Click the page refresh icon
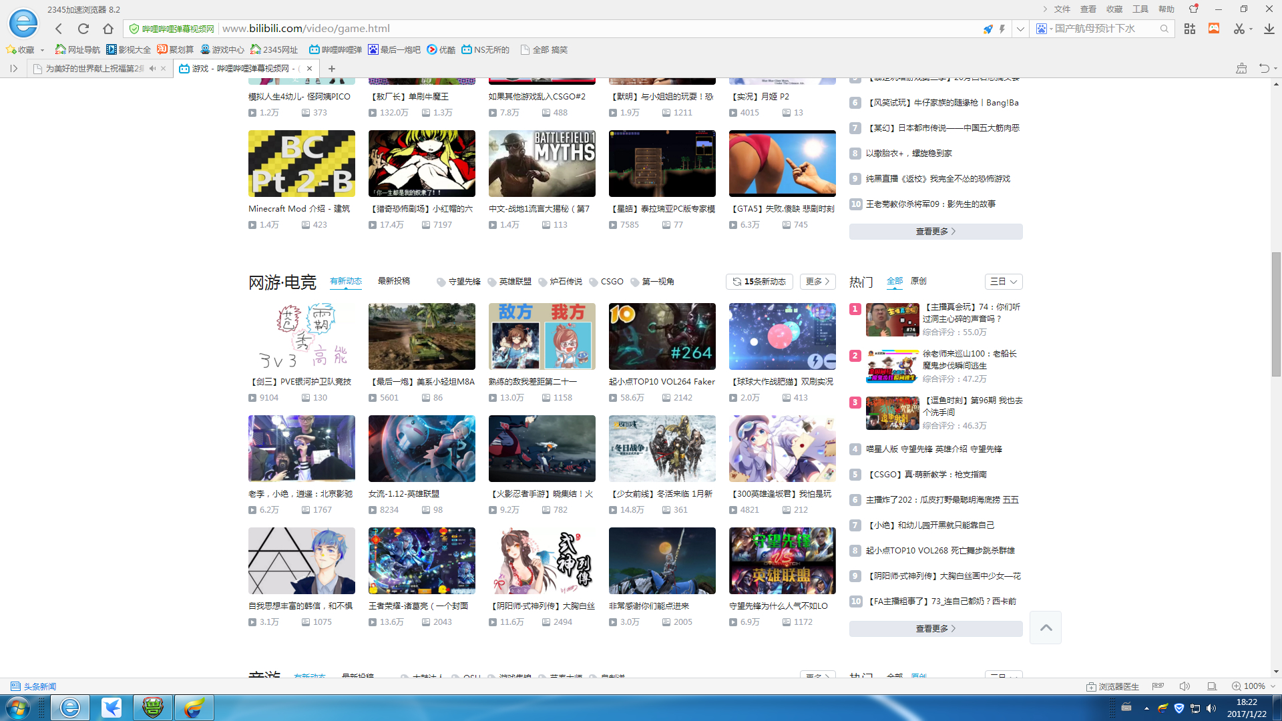The width and height of the screenshot is (1282, 721). pyautogui.click(x=83, y=29)
